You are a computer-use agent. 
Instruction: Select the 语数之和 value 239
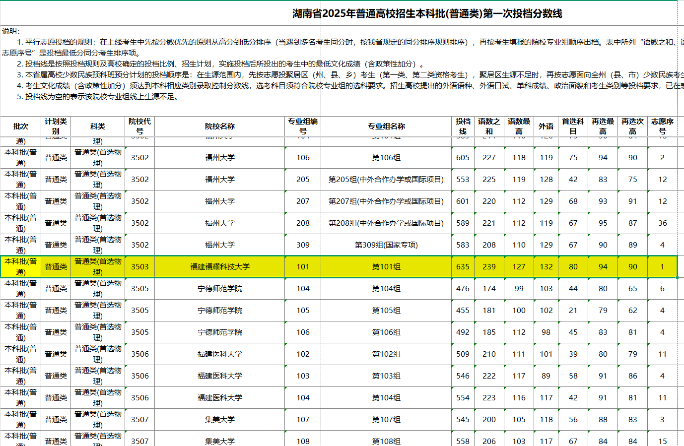(489, 267)
